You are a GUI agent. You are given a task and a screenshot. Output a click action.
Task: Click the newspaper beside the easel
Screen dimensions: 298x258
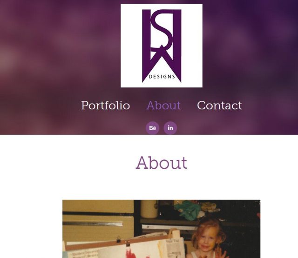(x=175, y=249)
